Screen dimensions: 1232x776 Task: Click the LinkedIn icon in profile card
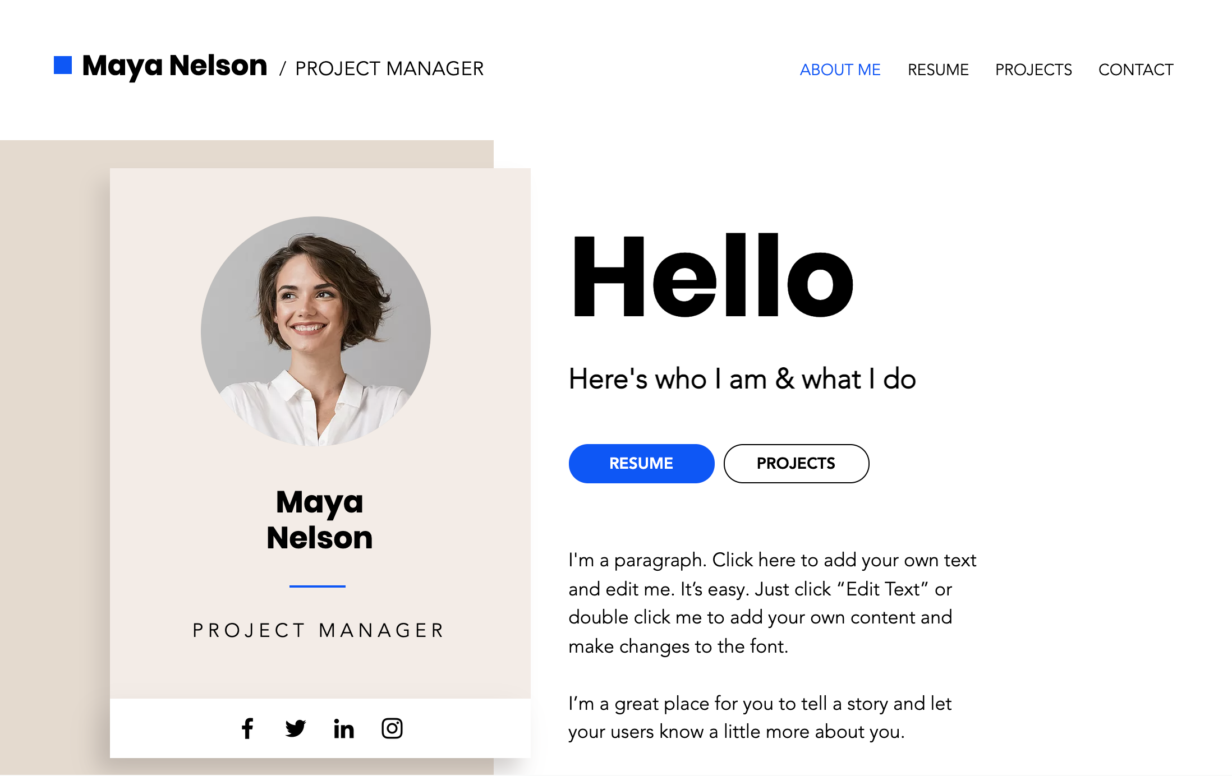point(342,727)
